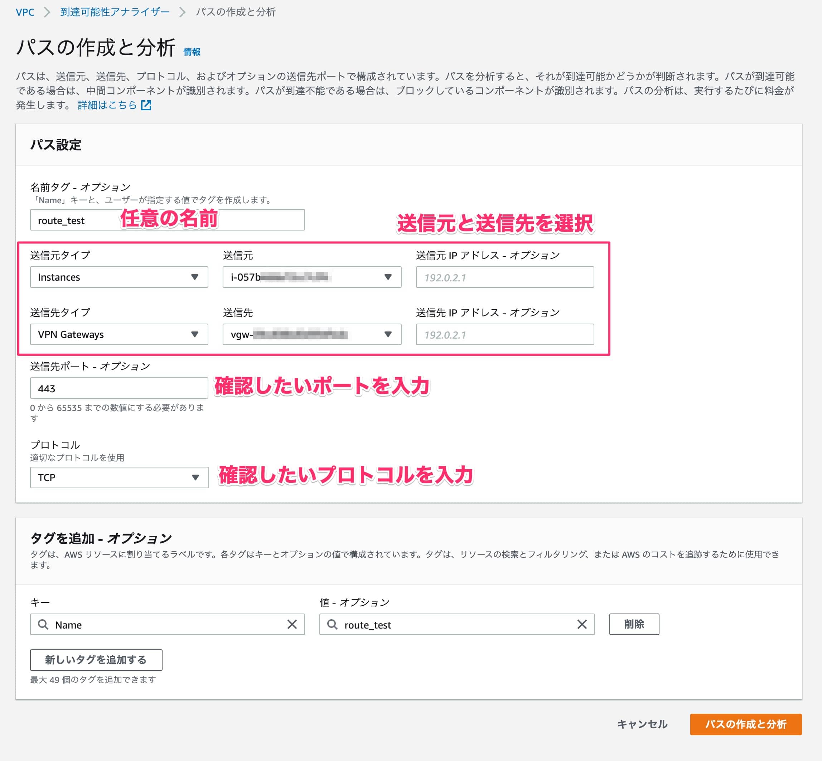Click the キャンセル button
Screen dimensions: 822x761
pyautogui.click(x=642, y=724)
